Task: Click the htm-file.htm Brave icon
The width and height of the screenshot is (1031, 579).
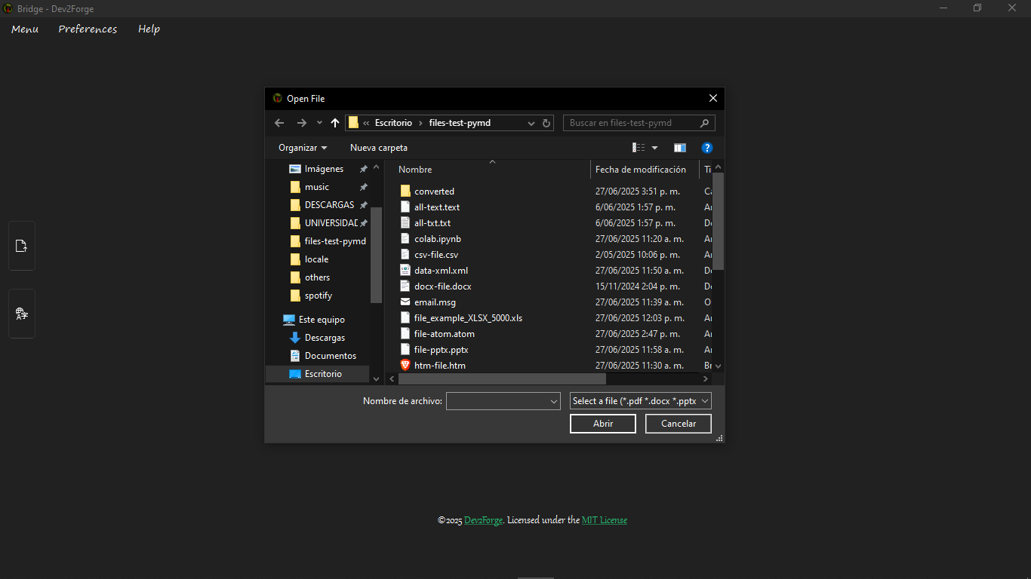Action: tap(405, 366)
